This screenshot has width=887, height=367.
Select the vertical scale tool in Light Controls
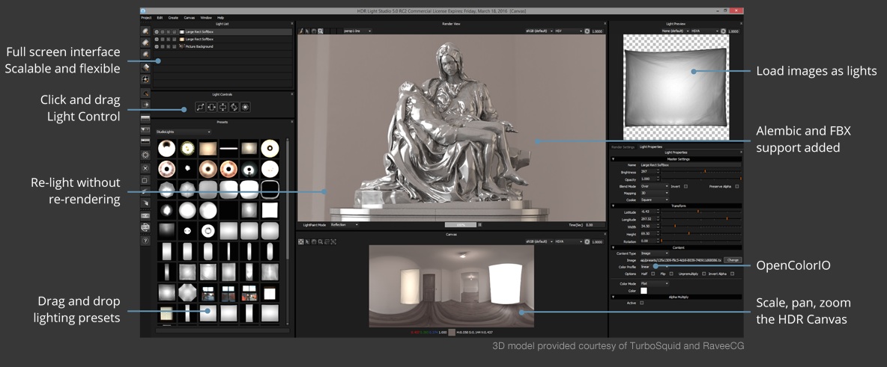[223, 107]
